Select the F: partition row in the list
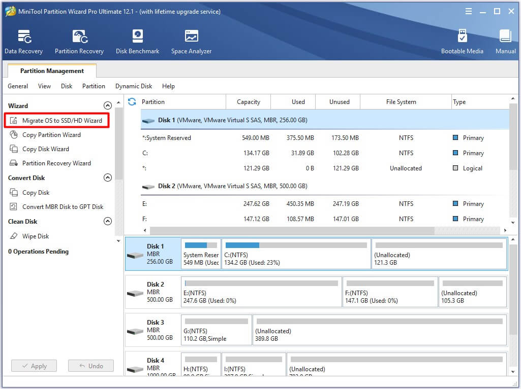 coord(325,219)
